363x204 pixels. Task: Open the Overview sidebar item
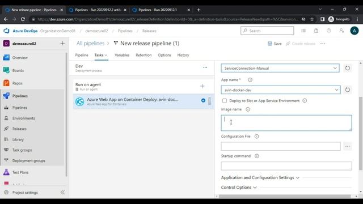point(20,58)
